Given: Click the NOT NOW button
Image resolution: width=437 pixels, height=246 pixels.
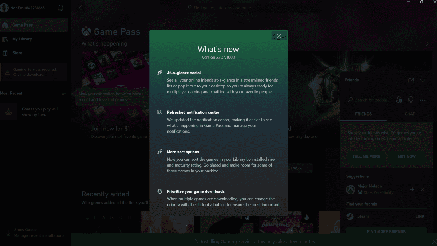Looking at the screenshot, I should click(406, 157).
